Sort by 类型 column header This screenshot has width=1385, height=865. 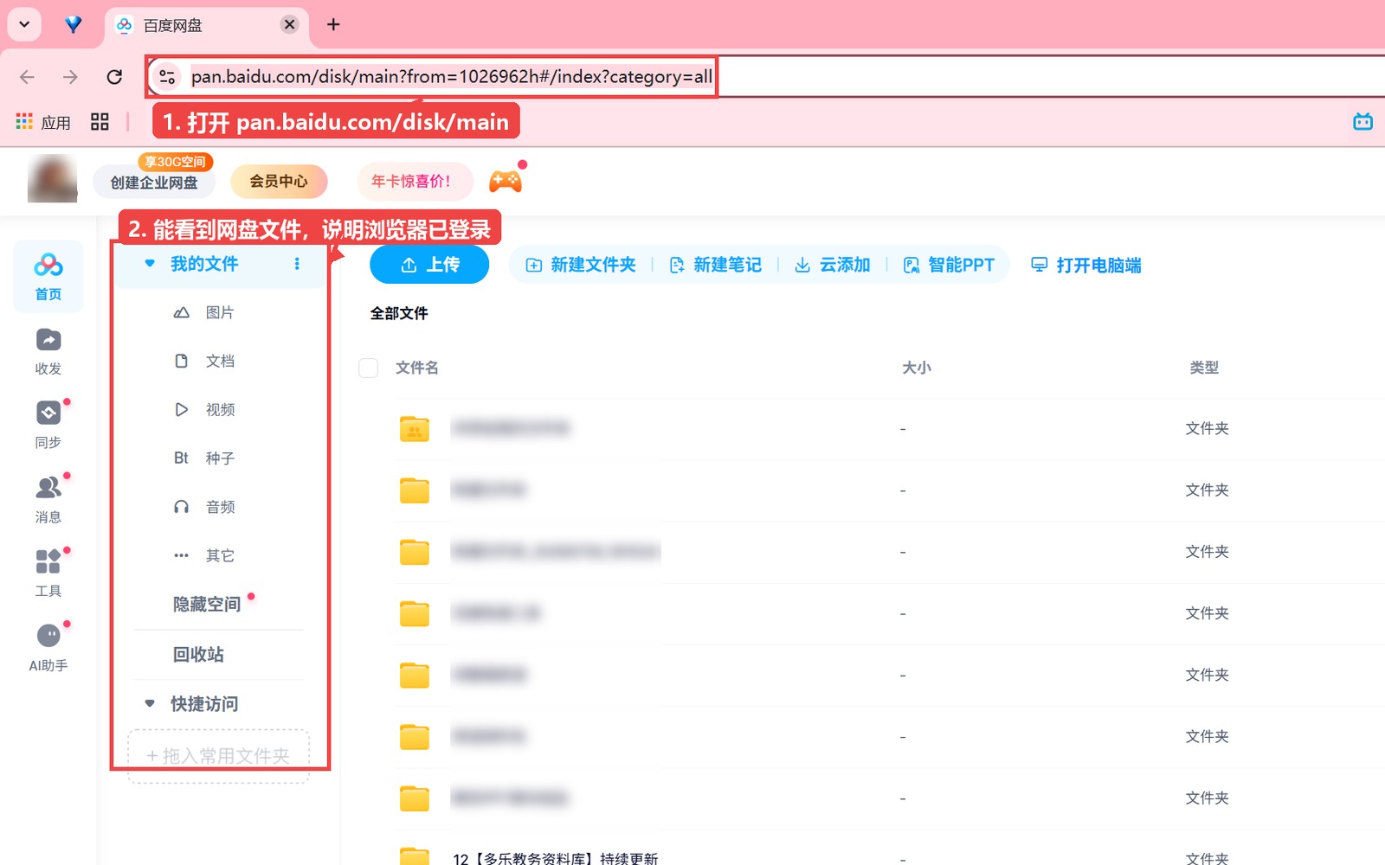(x=1204, y=368)
